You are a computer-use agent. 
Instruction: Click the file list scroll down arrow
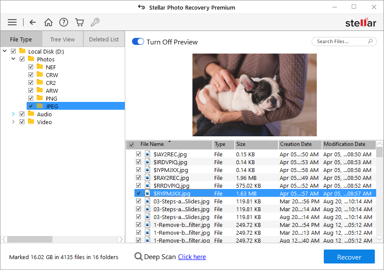coord(379,239)
